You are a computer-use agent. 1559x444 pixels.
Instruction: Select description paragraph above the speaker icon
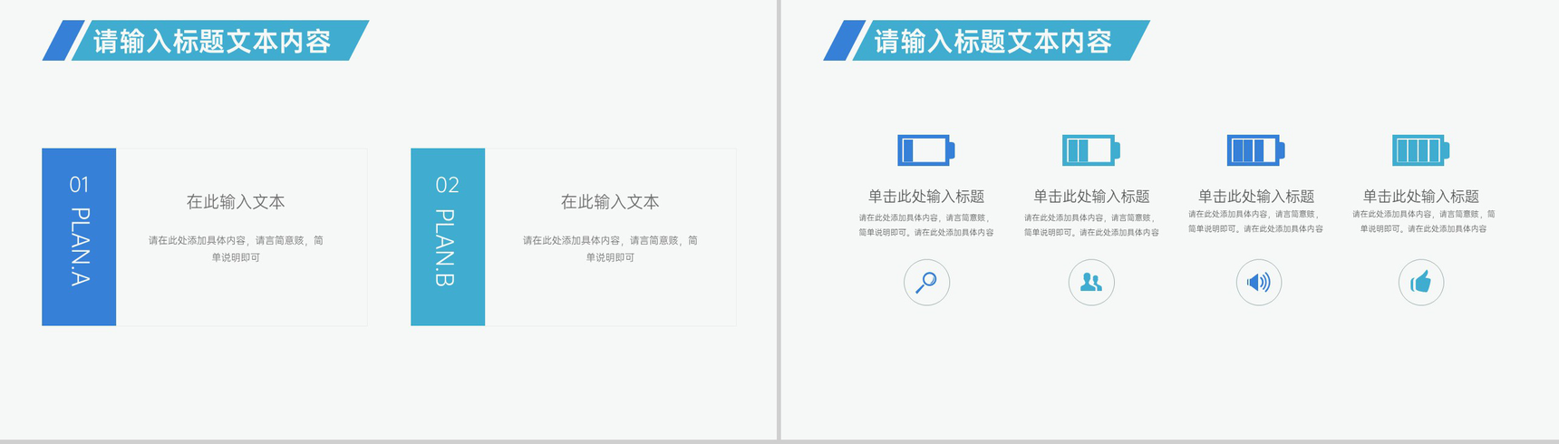[x=1256, y=221]
